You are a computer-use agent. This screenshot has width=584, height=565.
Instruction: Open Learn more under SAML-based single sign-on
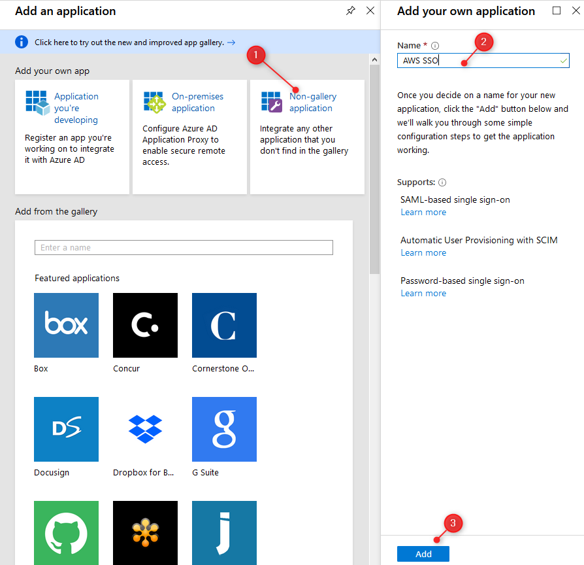coord(423,212)
